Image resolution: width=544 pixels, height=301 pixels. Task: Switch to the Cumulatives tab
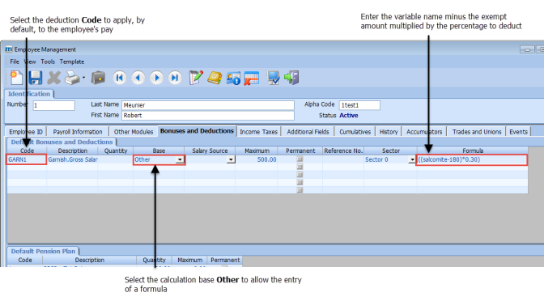pyautogui.click(x=355, y=132)
